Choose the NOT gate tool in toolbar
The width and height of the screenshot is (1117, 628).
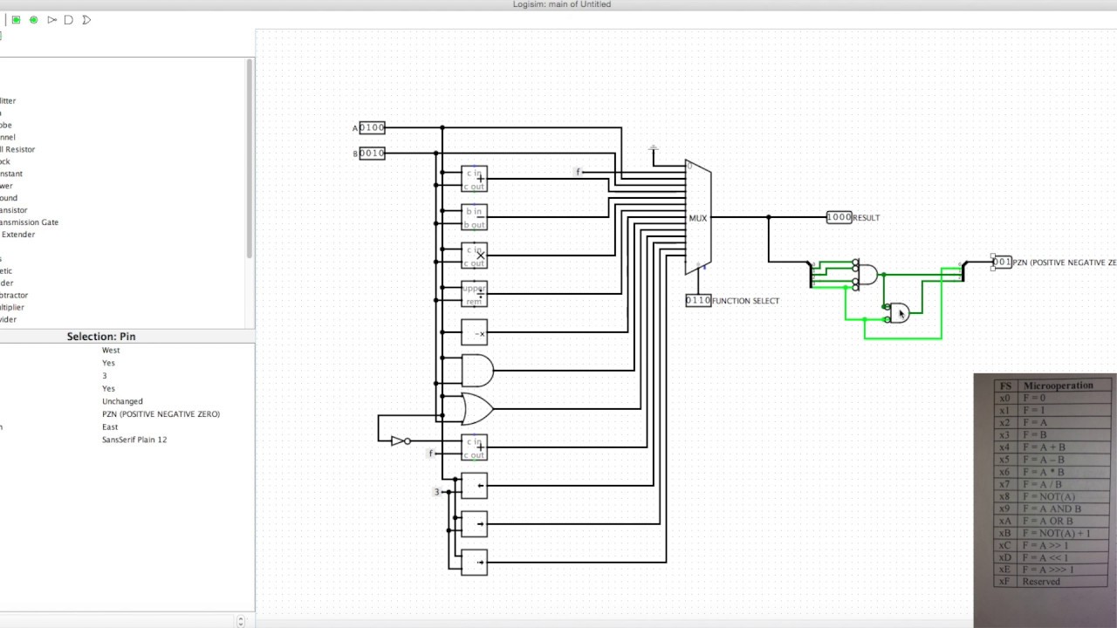pyautogui.click(x=51, y=19)
